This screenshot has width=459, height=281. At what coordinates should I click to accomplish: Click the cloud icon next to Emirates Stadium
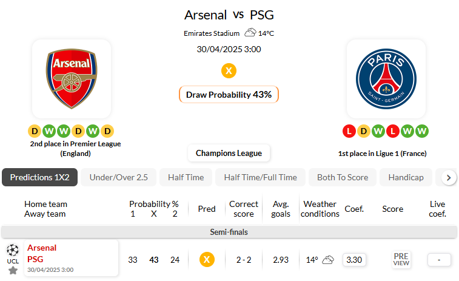tap(250, 32)
